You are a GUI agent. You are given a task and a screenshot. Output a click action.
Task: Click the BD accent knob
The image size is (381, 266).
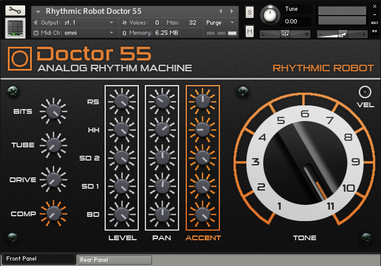click(x=203, y=214)
